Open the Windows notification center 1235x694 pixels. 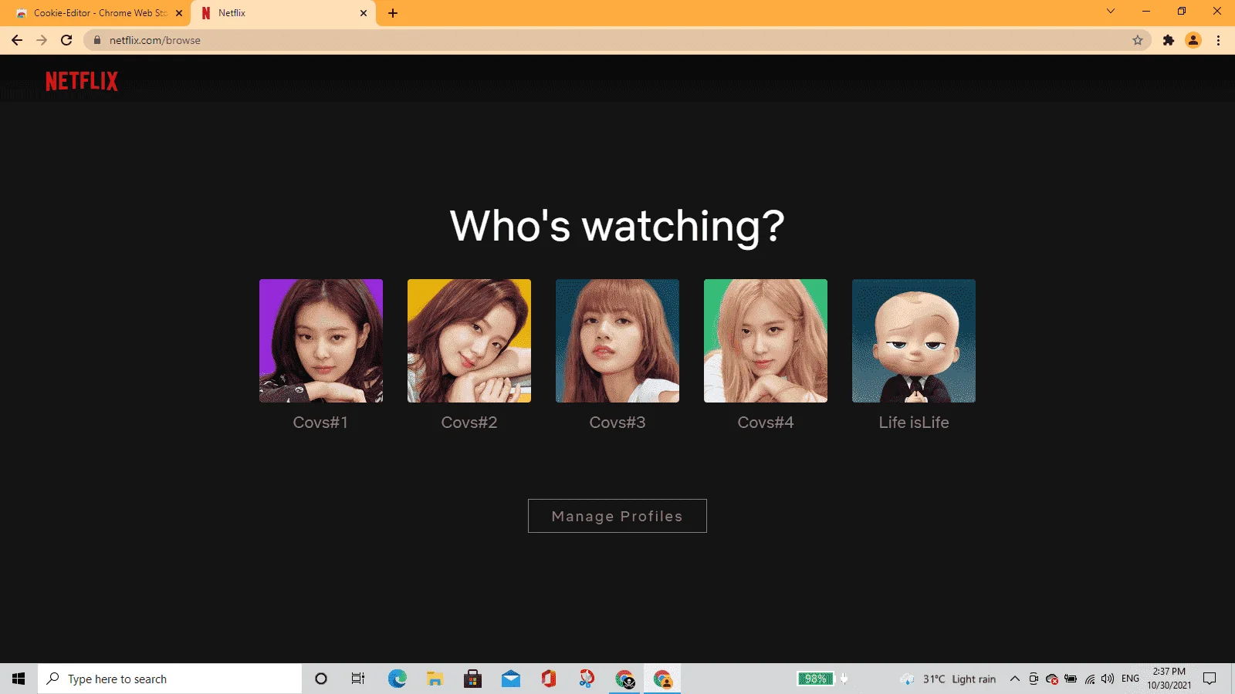1210,679
